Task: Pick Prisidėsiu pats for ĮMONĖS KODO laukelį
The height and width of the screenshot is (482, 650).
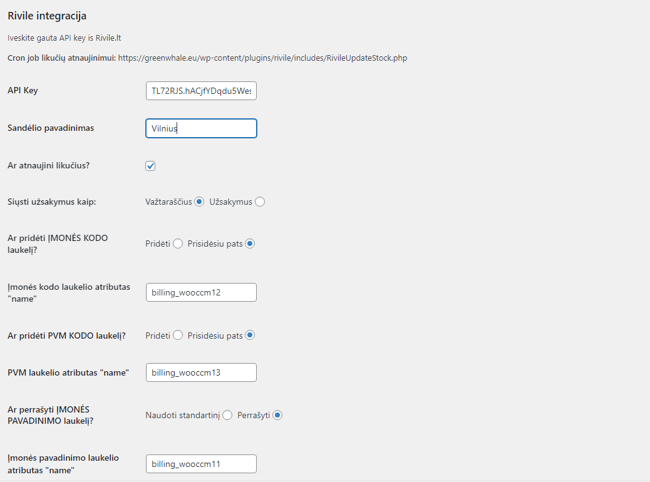Action: 250,244
